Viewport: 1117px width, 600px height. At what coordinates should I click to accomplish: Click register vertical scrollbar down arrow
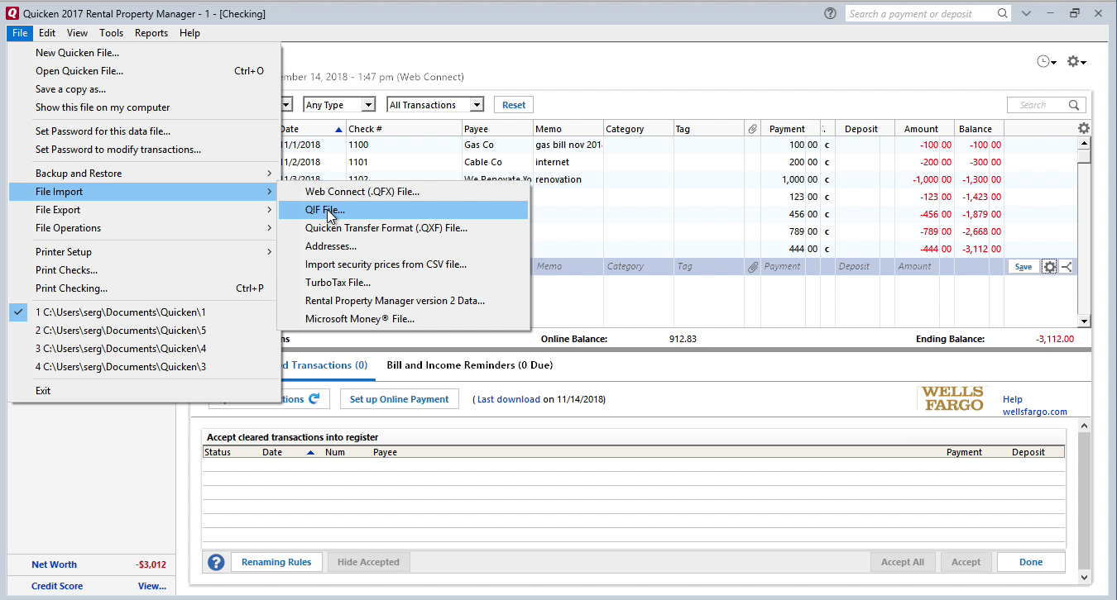[1084, 321]
